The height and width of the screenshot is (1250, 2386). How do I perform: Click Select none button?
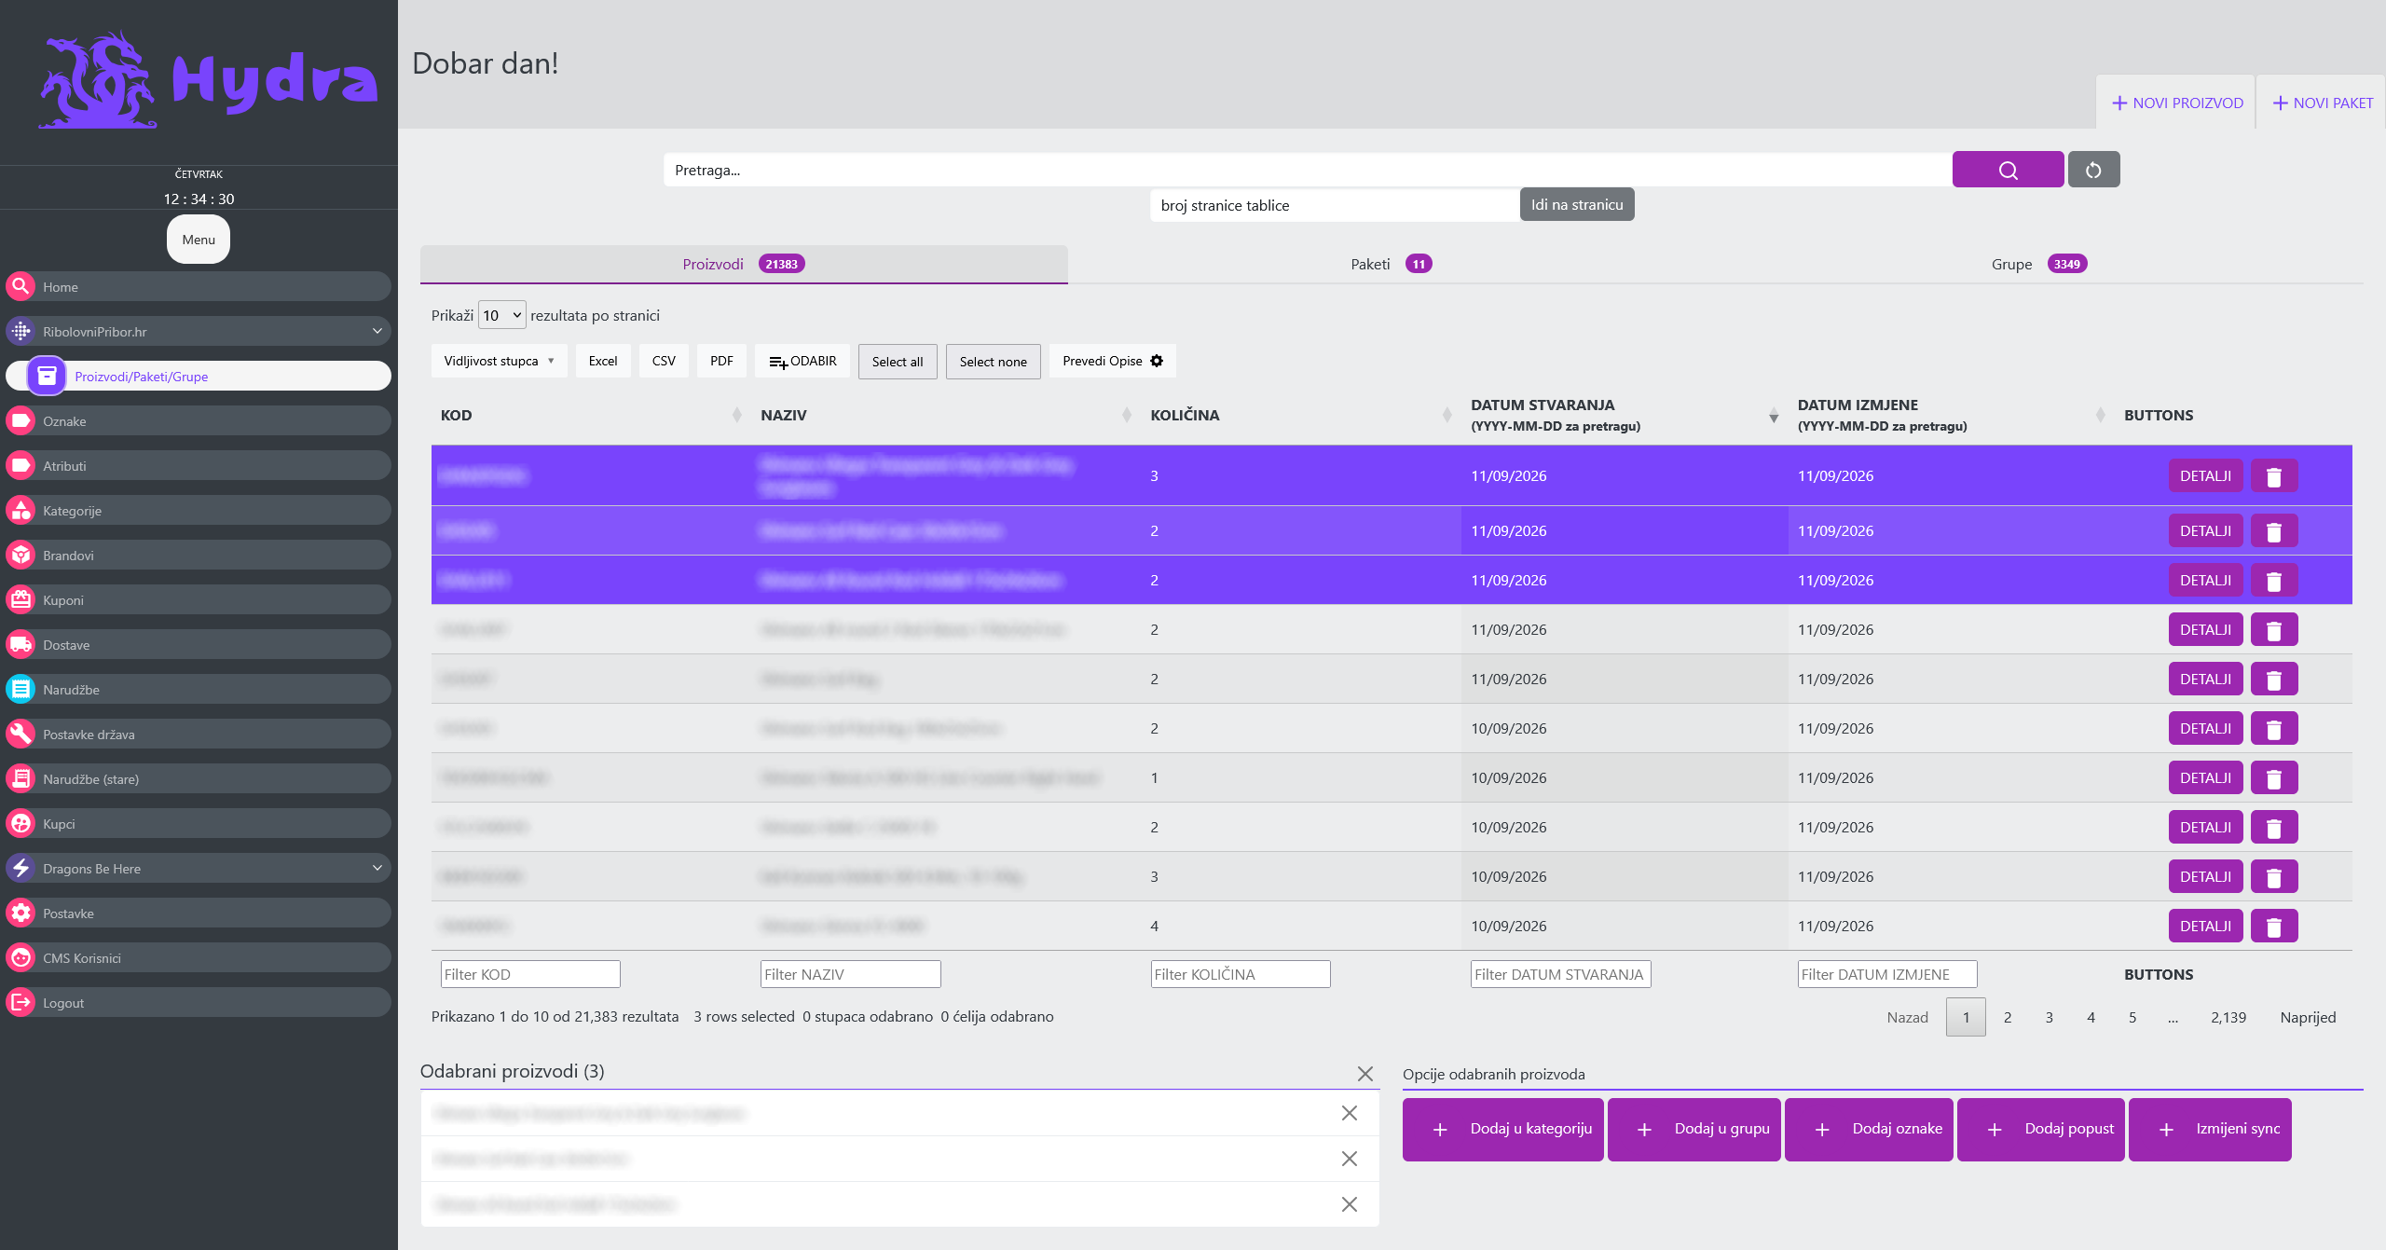[x=993, y=362]
